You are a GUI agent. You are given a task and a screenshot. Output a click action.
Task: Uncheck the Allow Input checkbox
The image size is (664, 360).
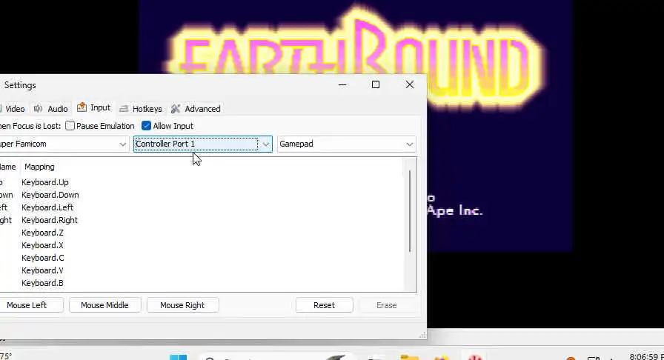pos(146,126)
